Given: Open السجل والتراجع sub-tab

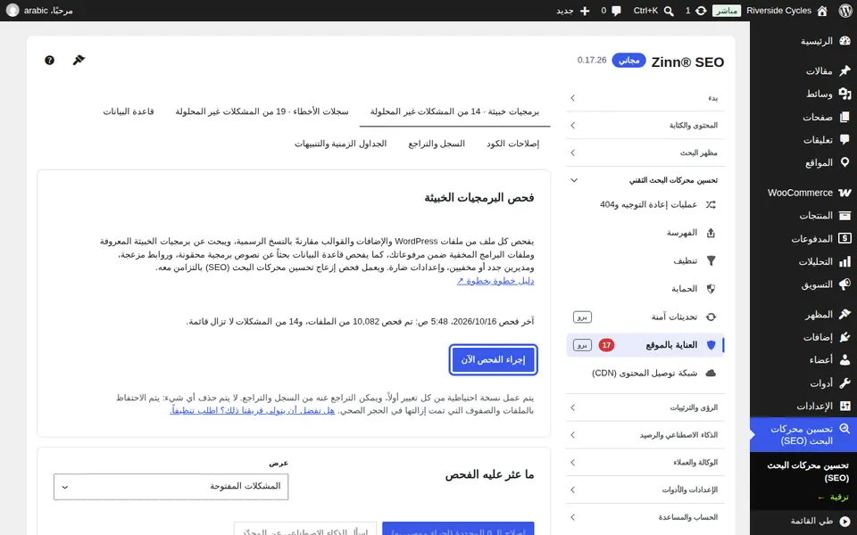Looking at the screenshot, I should (x=437, y=144).
